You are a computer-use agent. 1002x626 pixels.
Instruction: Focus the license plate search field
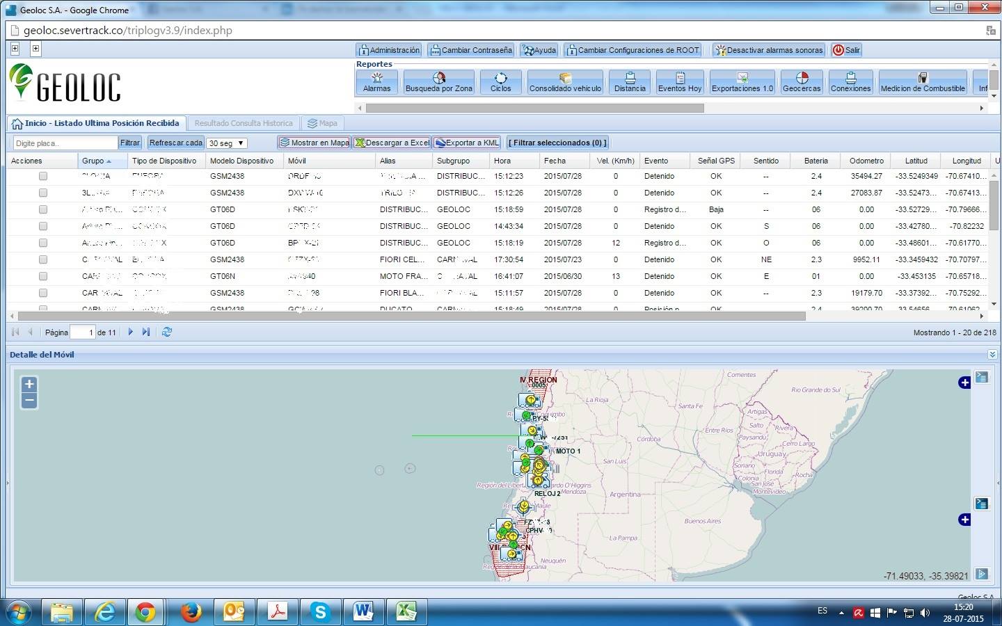pyautogui.click(x=65, y=143)
